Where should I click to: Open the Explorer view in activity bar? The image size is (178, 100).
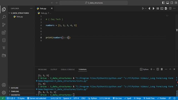[4, 9]
